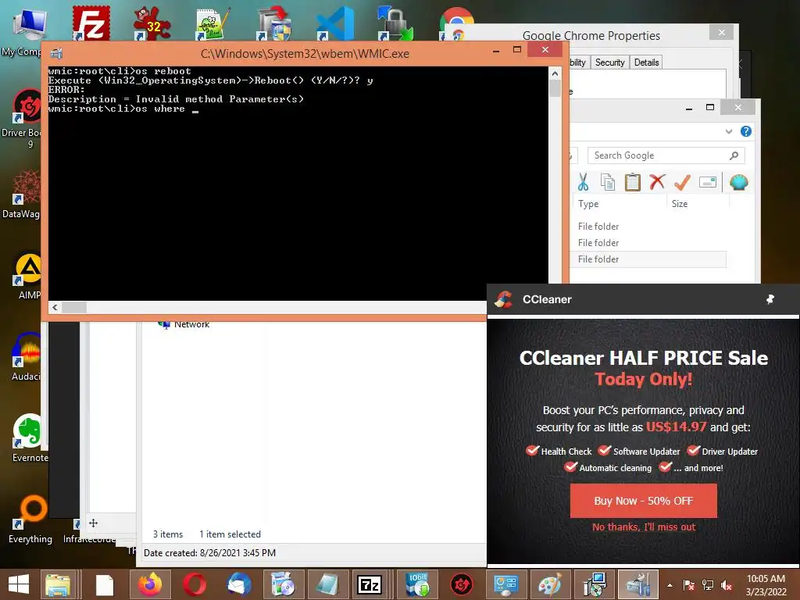Screen dimensions: 800x600
Task: Select the first File folder row
Action: click(649, 227)
